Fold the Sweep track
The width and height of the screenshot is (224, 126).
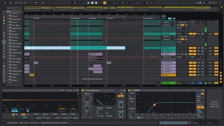[162, 54]
